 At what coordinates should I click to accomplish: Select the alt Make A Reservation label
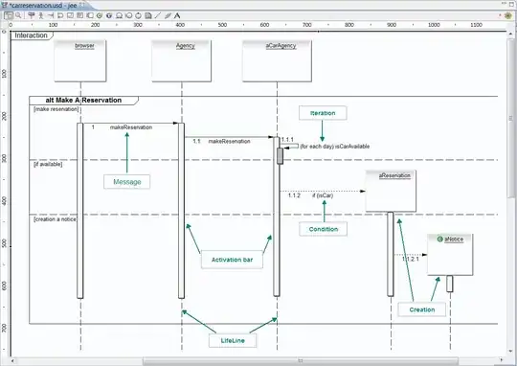point(83,101)
